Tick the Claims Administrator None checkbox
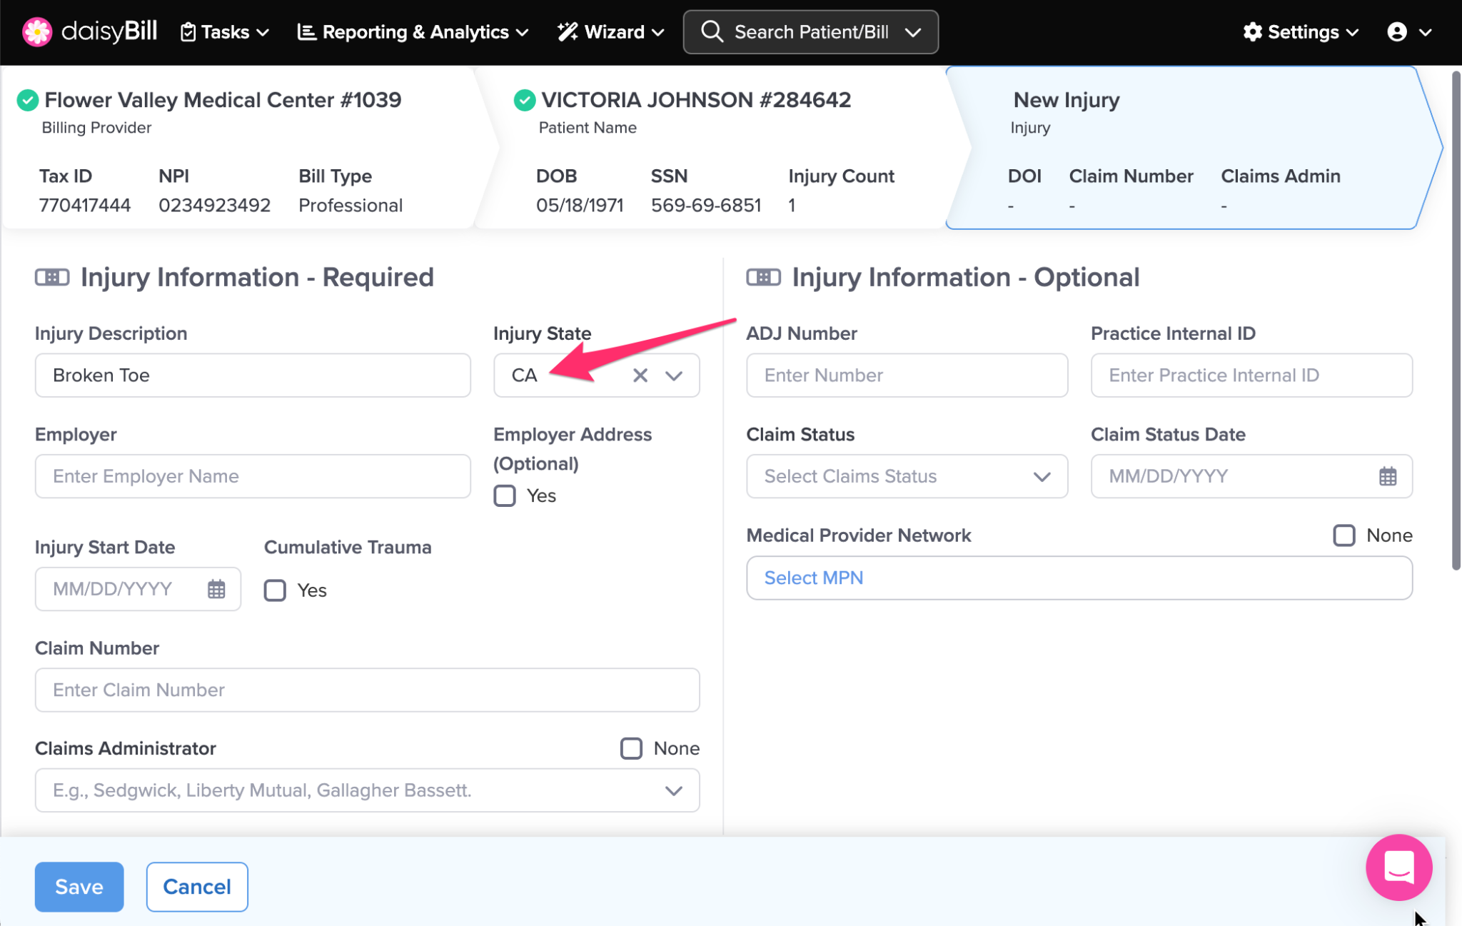The width and height of the screenshot is (1462, 926). click(631, 748)
